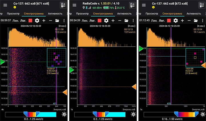Image resolution: width=206 pixels, height=121 pixels.
Task: Zoom out with the minus icon, right panel
Action: pos(189,20)
